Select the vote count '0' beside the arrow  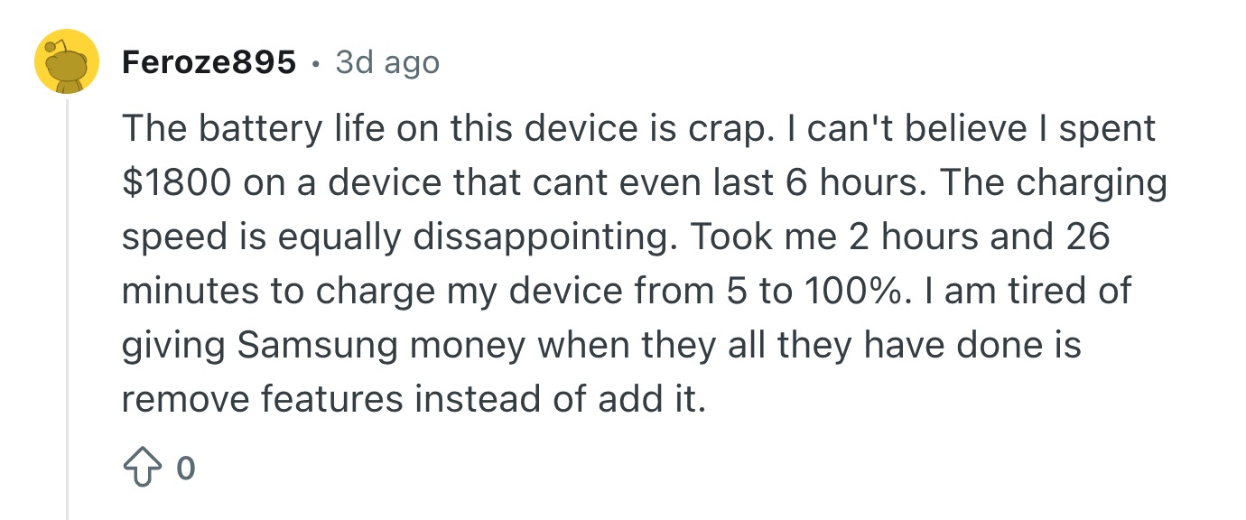(185, 469)
